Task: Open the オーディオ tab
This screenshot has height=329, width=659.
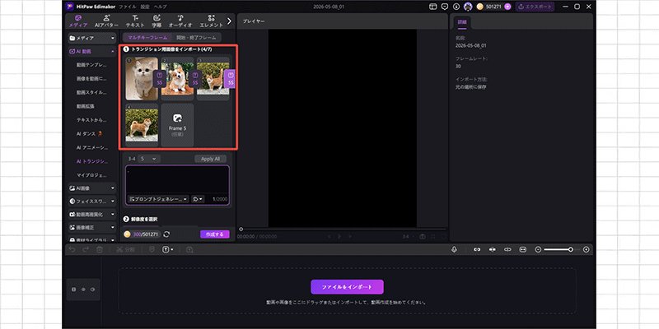Action: tap(180, 21)
